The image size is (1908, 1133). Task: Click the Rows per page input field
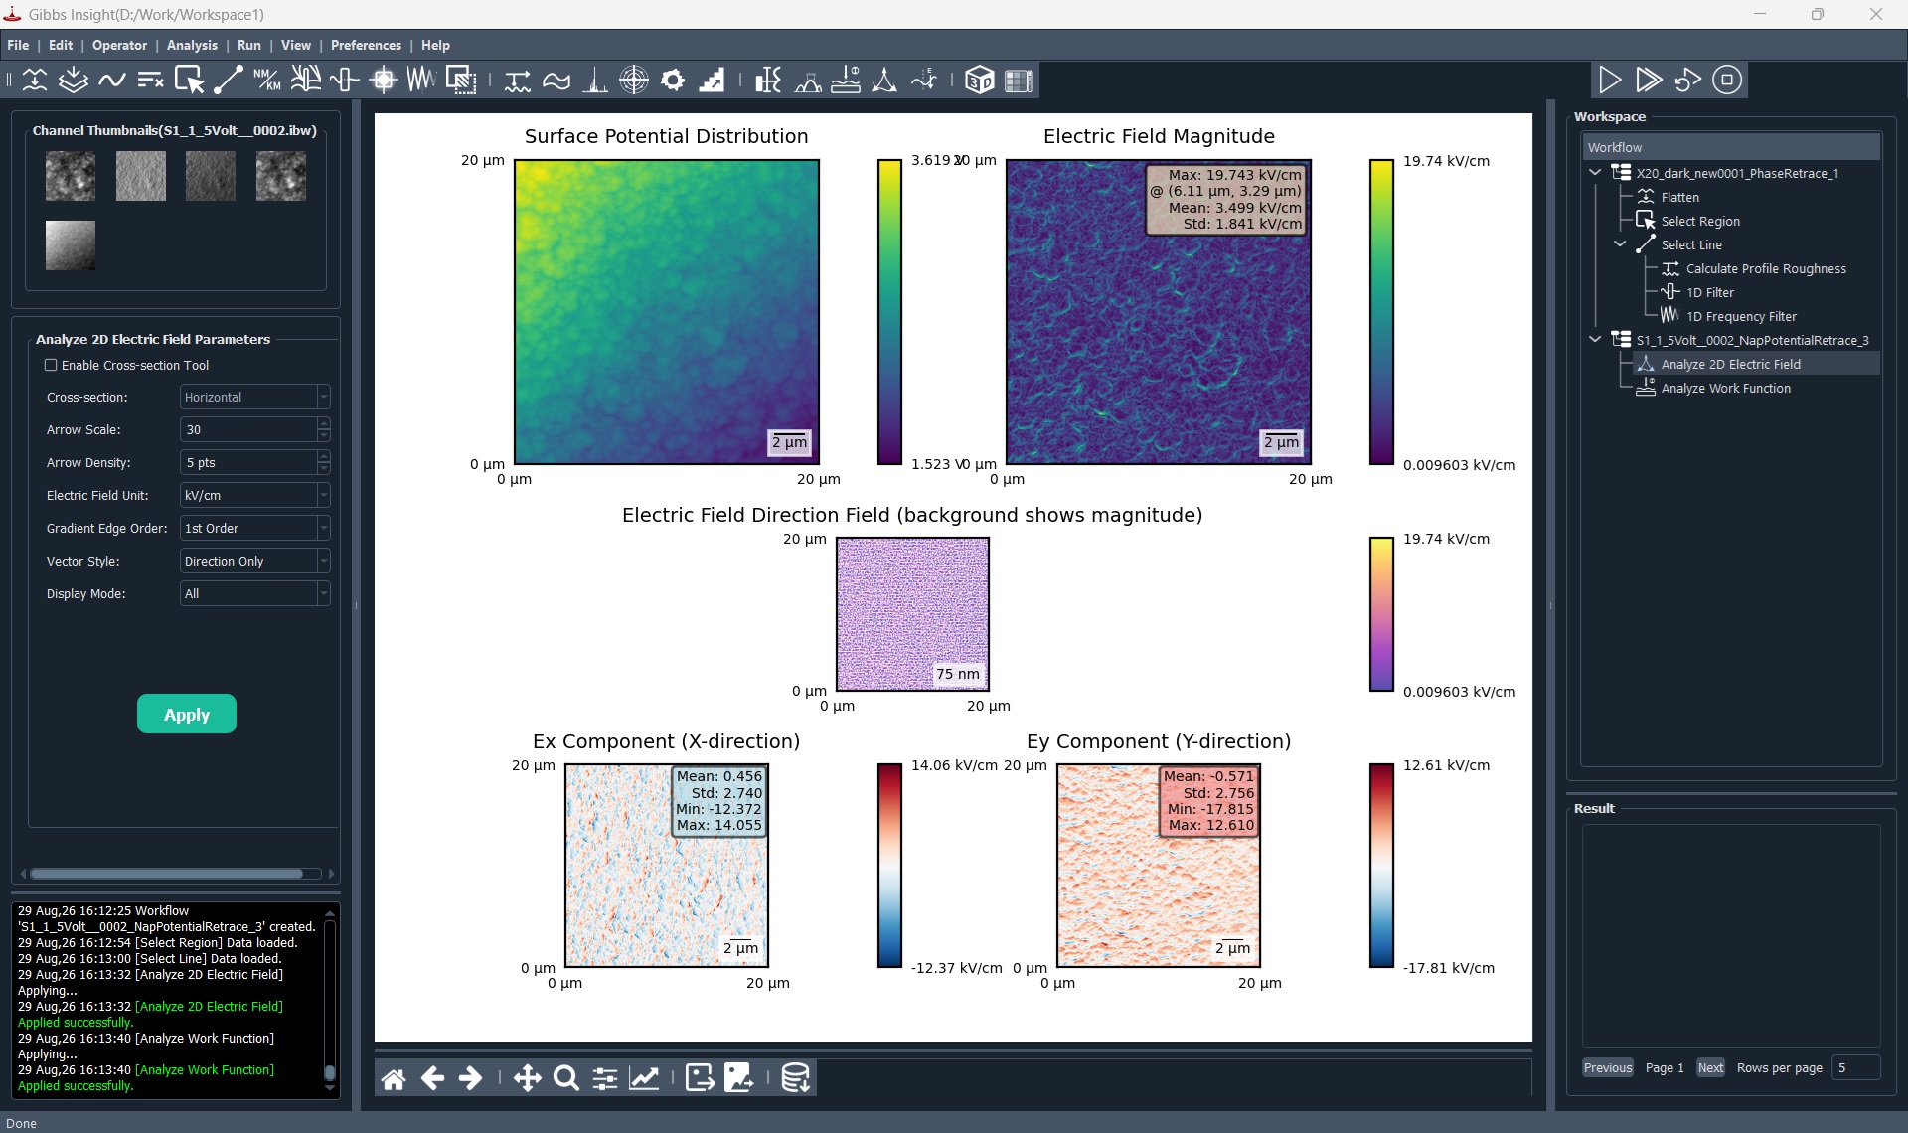click(x=1855, y=1067)
